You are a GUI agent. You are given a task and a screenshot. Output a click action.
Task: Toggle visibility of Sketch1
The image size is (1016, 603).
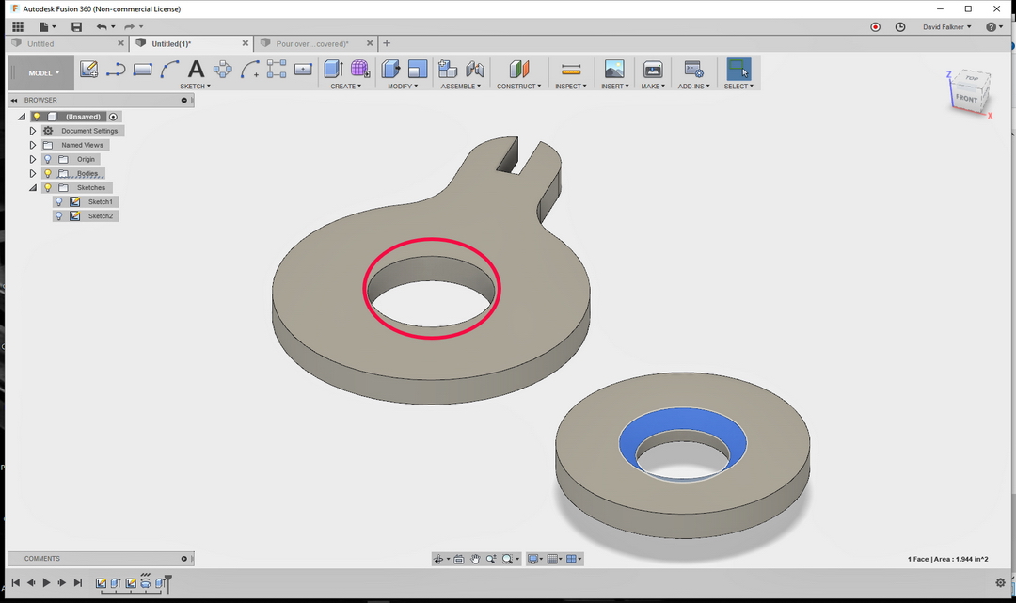[58, 201]
